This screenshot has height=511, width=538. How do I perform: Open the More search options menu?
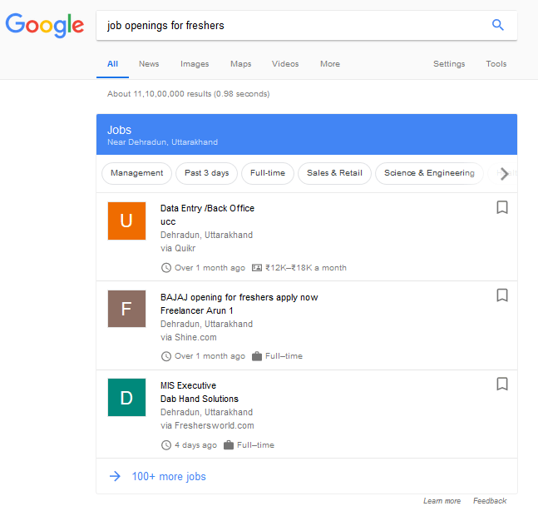(330, 64)
